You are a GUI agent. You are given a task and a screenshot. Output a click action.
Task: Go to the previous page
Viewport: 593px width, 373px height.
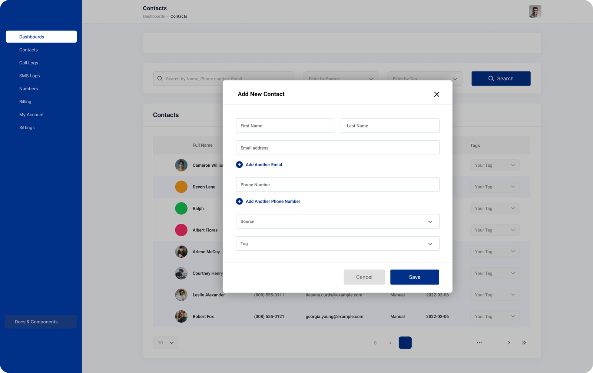point(390,343)
